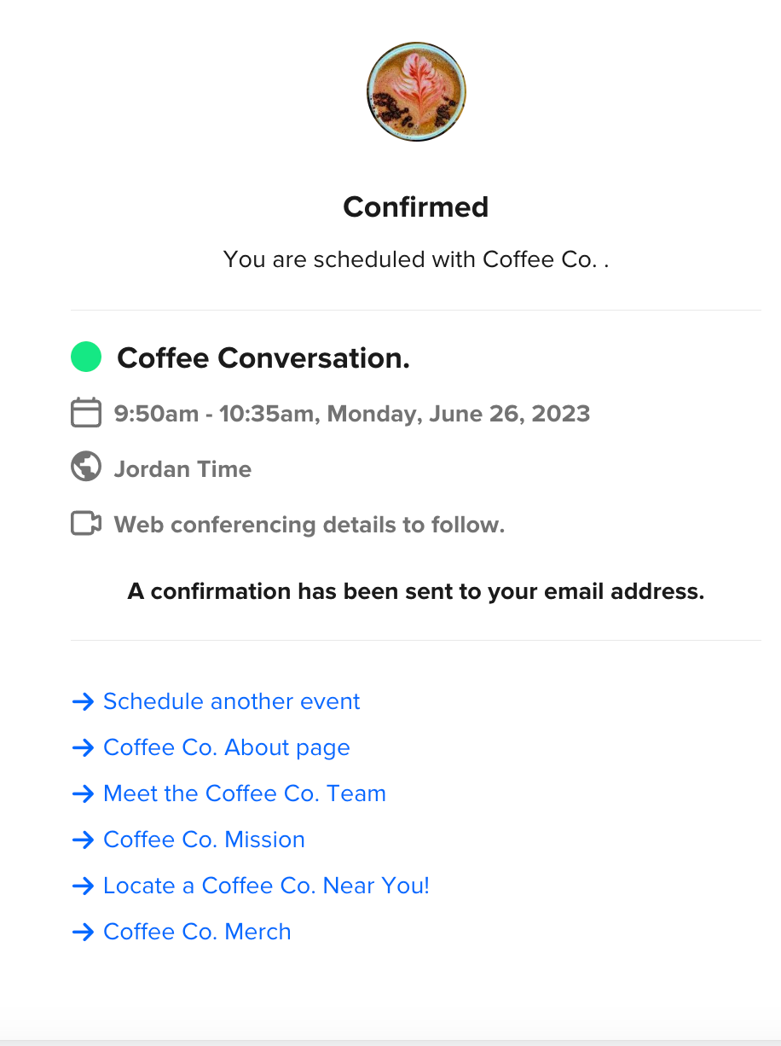The height and width of the screenshot is (1046, 781).
Task: Click the Jordan Time timezone label
Action: point(182,468)
